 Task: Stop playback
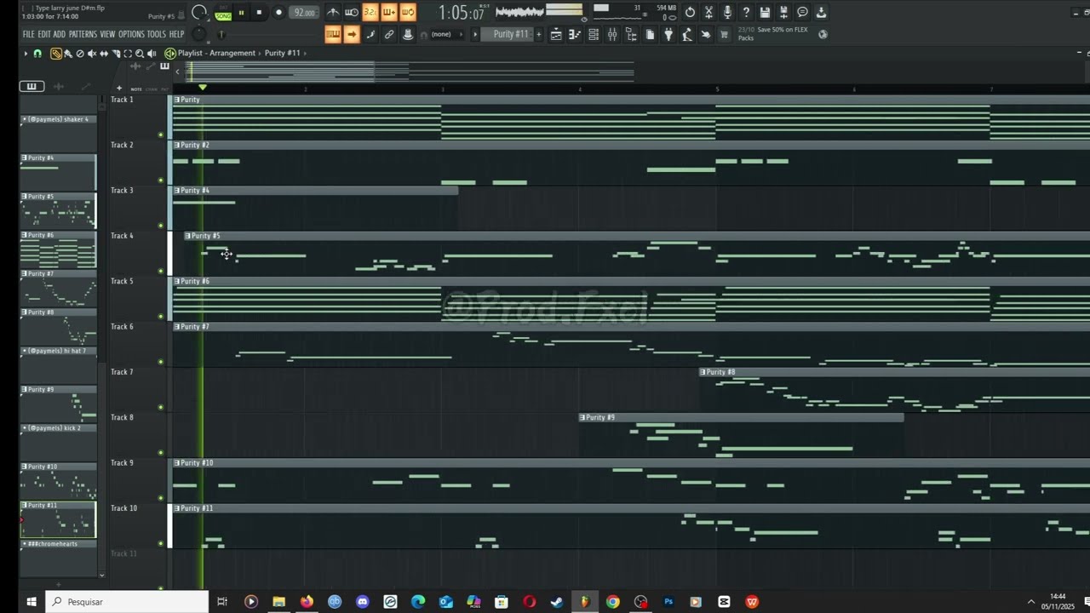[x=259, y=13]
